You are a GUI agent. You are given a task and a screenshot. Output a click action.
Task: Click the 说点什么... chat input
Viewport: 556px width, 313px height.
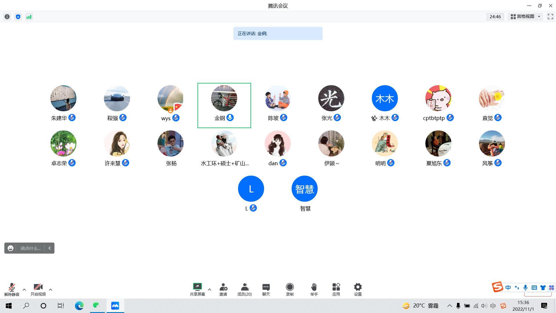point(30,248)
